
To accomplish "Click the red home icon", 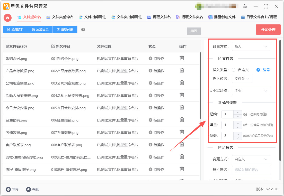I will (7, 18).
